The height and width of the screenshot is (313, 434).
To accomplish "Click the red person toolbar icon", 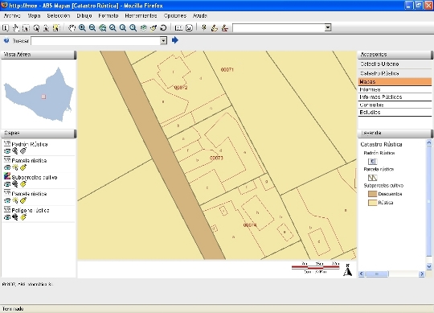I will [x=225, y=27].
